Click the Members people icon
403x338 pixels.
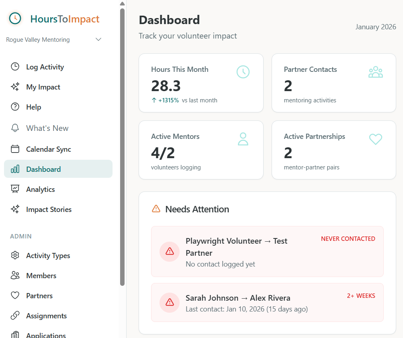pyautogui.click(x=15, y=275)
